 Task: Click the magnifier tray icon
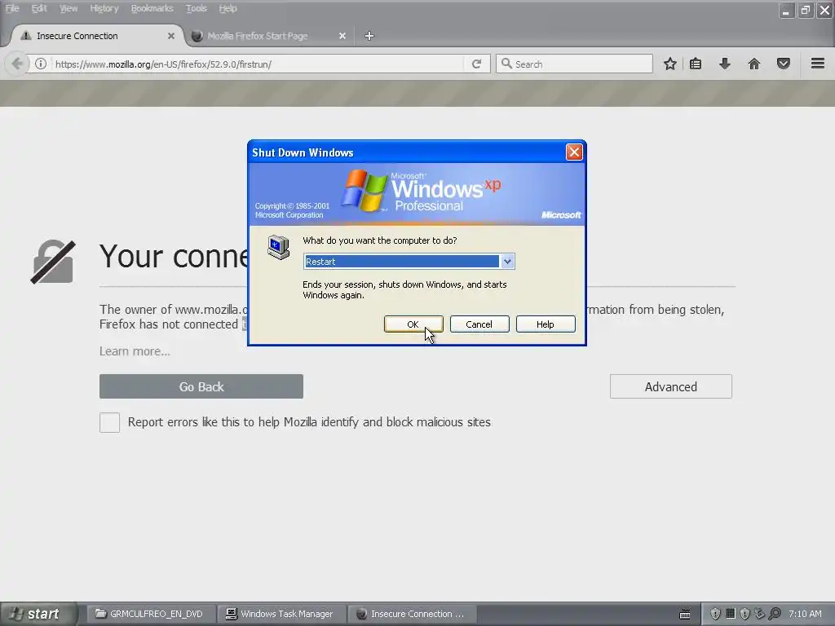point(775,614)
